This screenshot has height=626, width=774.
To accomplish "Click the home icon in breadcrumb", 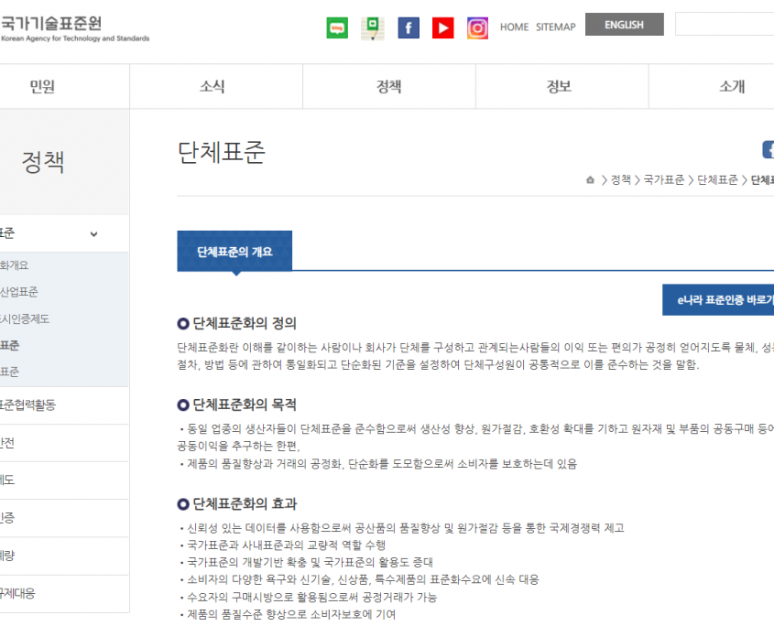I will coord(590,180).
